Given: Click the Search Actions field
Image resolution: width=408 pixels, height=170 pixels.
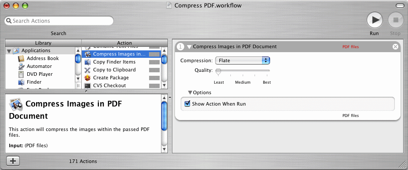Looking at the screenshot, I should [59, 21].
